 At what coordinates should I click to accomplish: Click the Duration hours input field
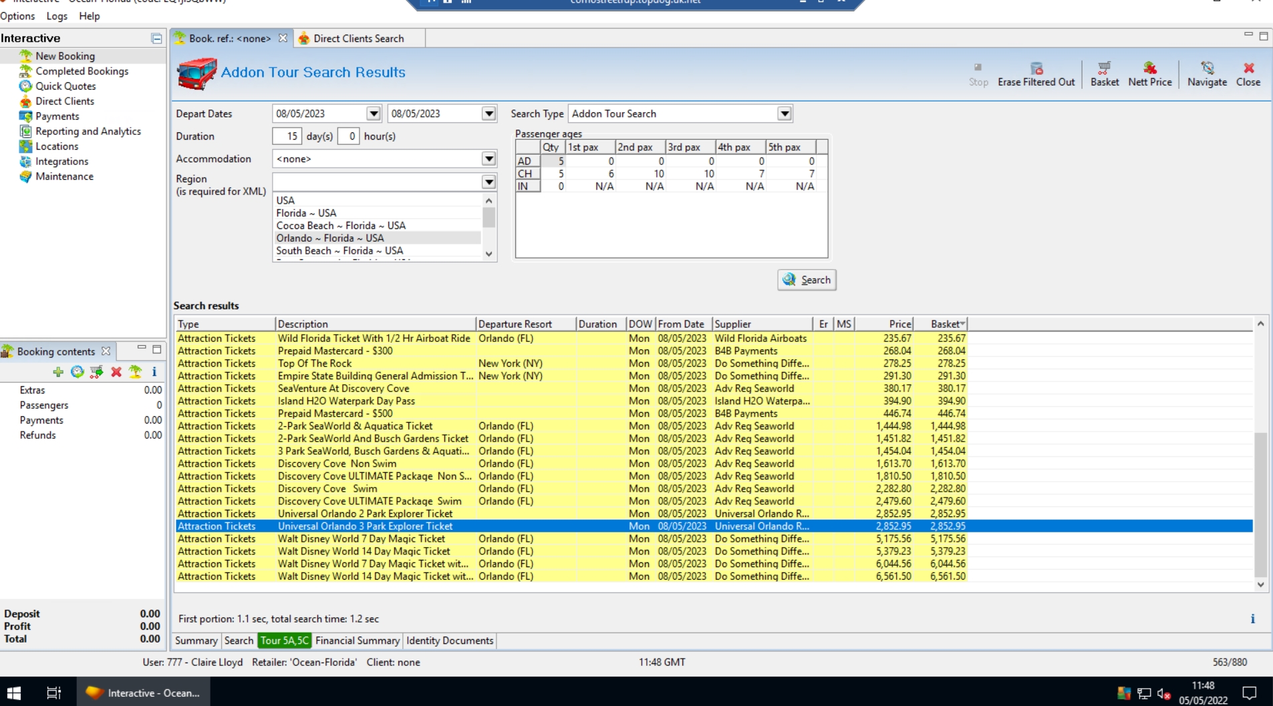tap(349, 136)
